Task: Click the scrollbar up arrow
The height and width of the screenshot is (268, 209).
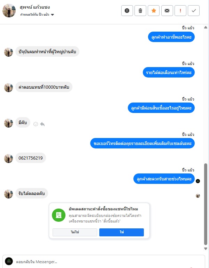Action: point(206,27)
